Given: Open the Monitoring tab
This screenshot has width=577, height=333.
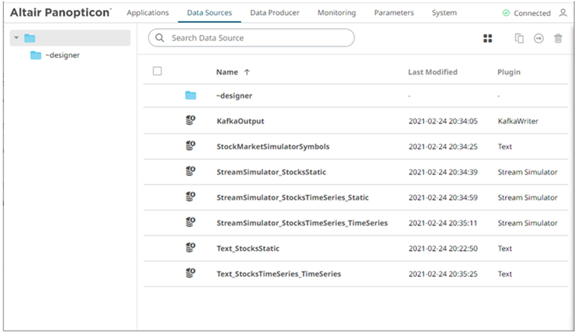Looking at the screenshot, I should point(336,13).
